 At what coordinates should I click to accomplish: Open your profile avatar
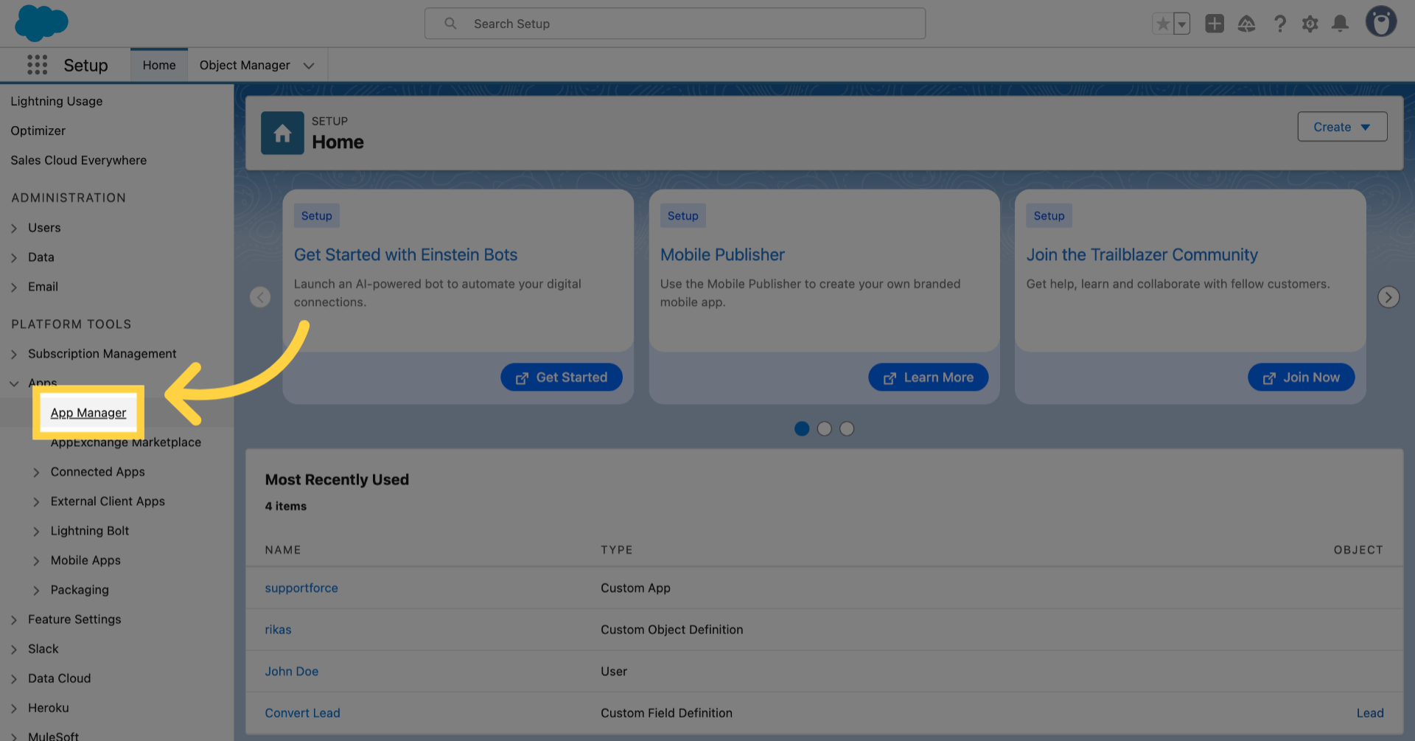coord(1381,21)
